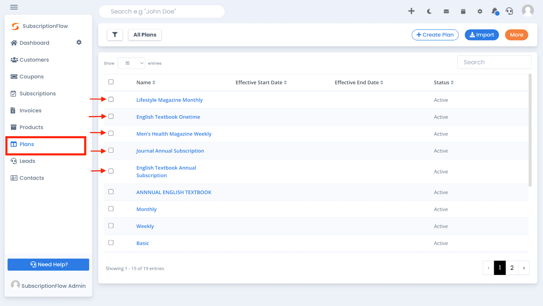
Task: Click the next page arrow
Action: point(524,268)
